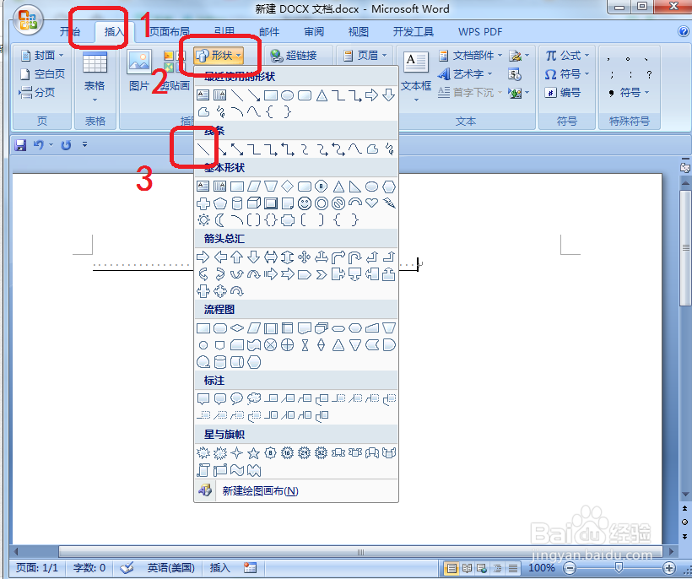
Task: Insert a page break
Action: click(37, 92)
